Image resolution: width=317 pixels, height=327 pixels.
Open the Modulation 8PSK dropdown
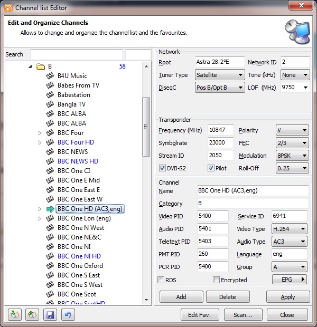[x=292, y=156]
